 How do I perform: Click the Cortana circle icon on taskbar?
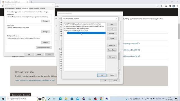tap(49, 98)
